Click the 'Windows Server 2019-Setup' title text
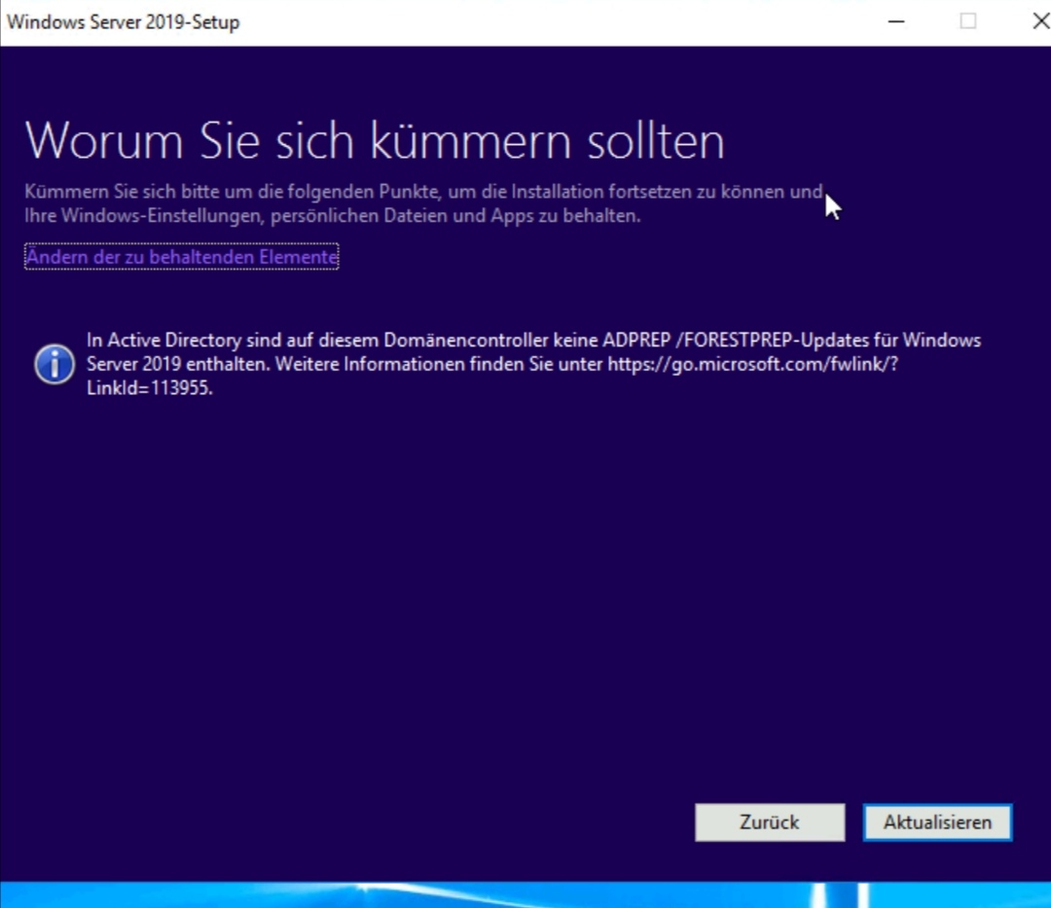 tap(124, 22)
